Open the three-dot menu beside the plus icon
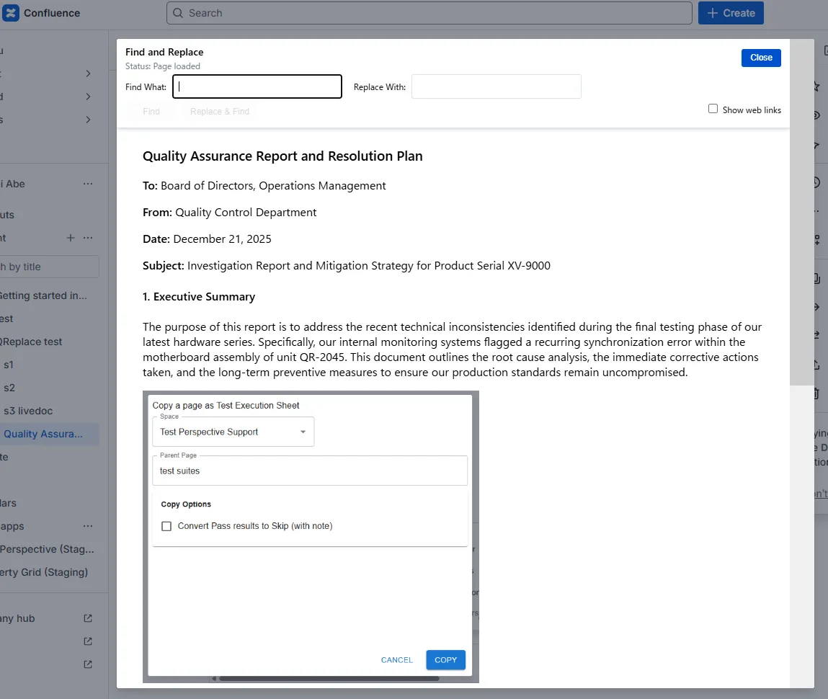Viewport: 828px width, 699px height. click(88, 238)
